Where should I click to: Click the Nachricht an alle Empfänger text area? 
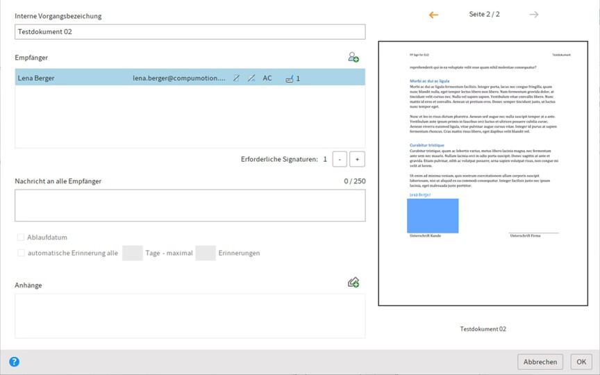[x=190, y=206]
